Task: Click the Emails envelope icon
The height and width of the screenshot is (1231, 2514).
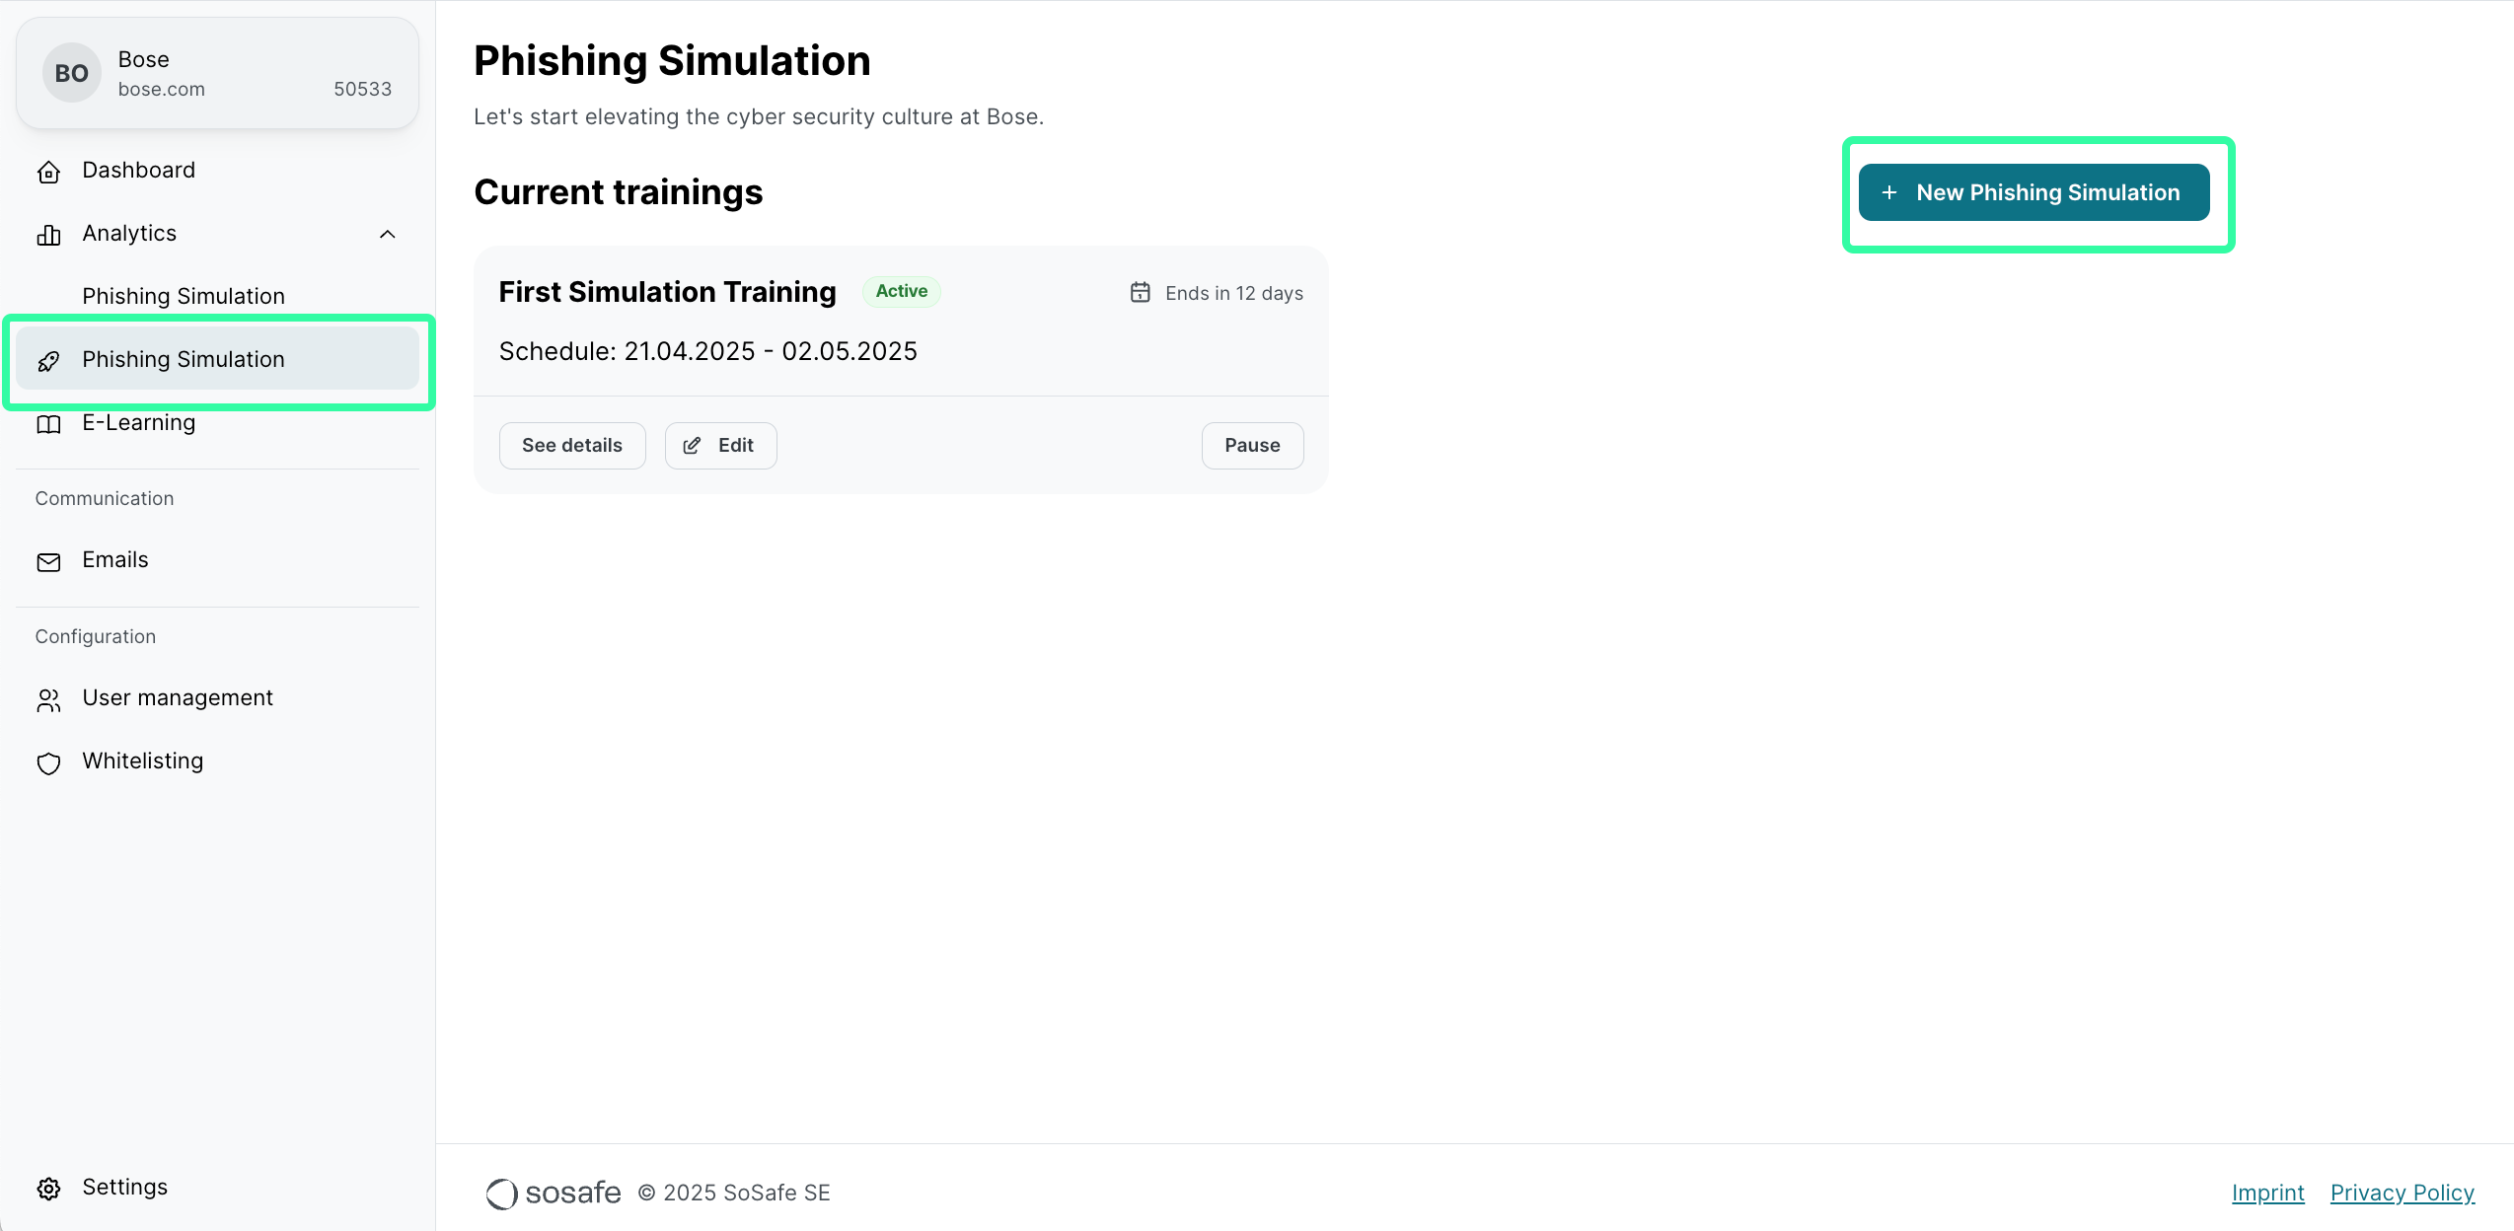Action: point(48,561)
